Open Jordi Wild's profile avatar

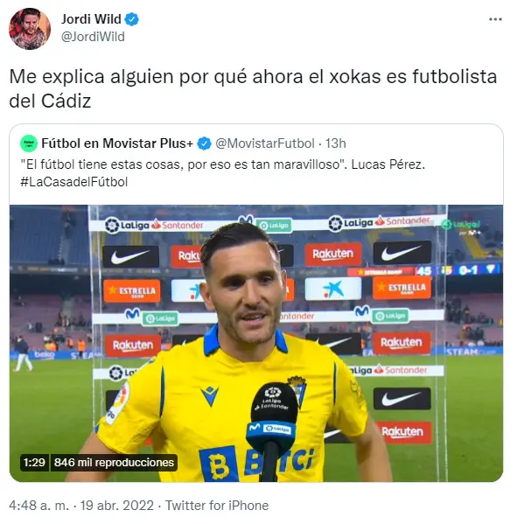click(30, 29)
